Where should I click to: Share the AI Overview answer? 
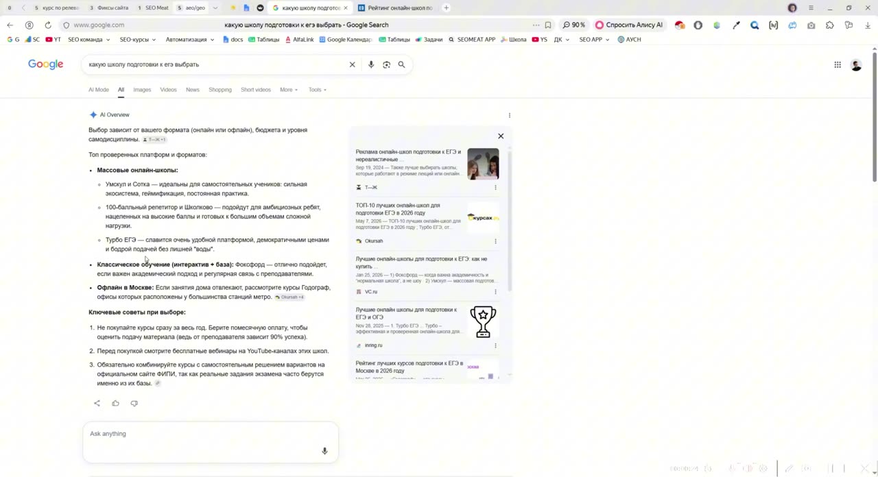click(97, 403)
